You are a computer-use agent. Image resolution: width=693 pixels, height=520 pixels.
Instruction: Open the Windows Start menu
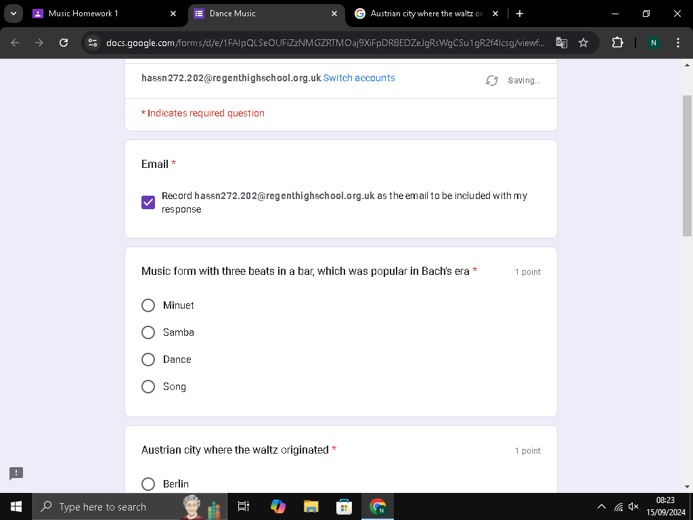pyautogui.click(x=16, y=506)
